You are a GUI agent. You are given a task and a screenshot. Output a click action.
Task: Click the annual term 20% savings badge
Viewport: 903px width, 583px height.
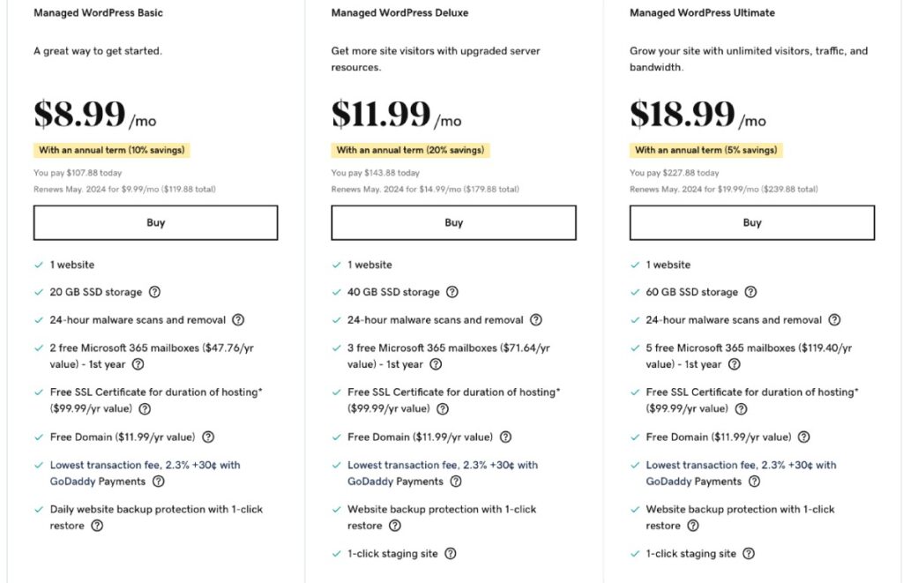point(408,150)
